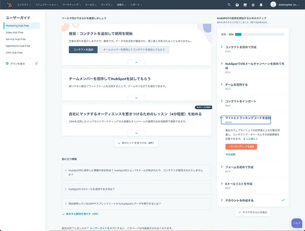Open the プランを表示 link

[17, 64]
